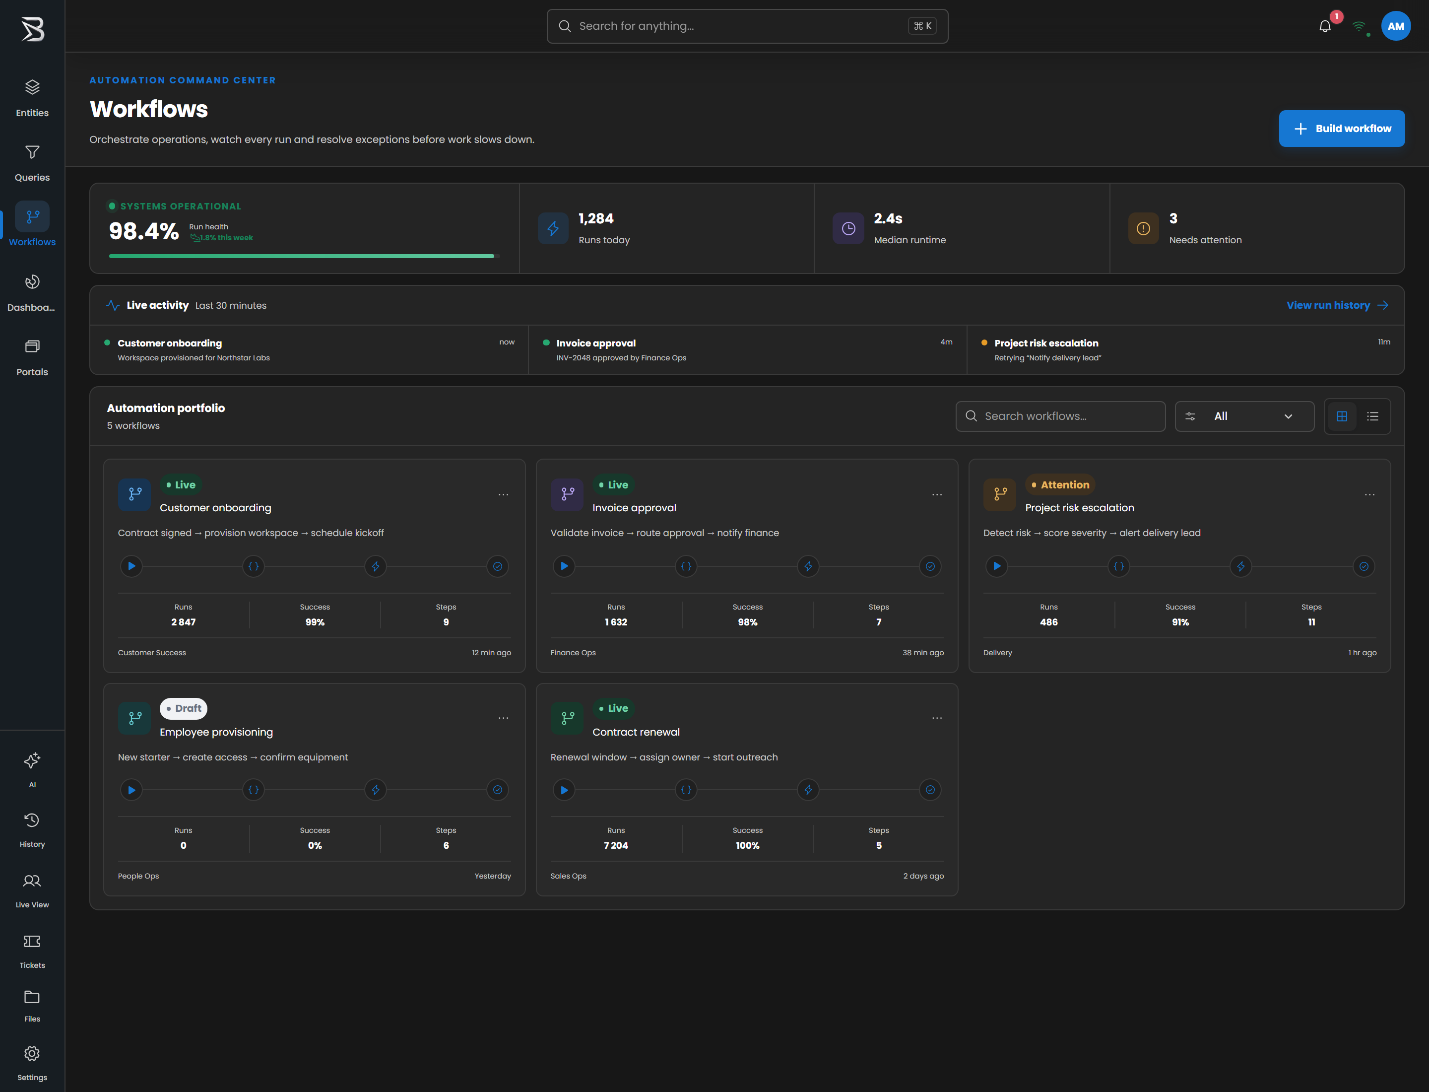The height and width of the screenshot is (1092, 1429).
Task: Open Live View in sidebar
Action: (32, 890)
